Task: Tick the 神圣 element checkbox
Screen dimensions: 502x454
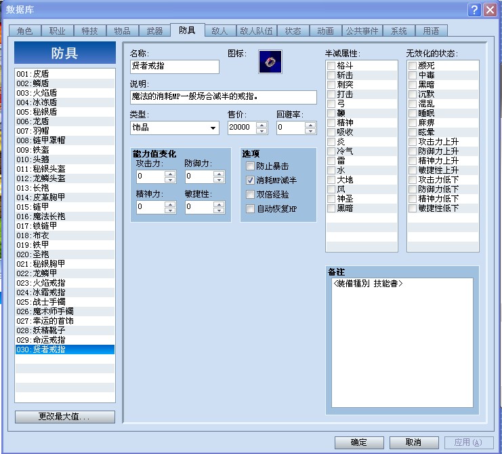Action: coord(331,199)
